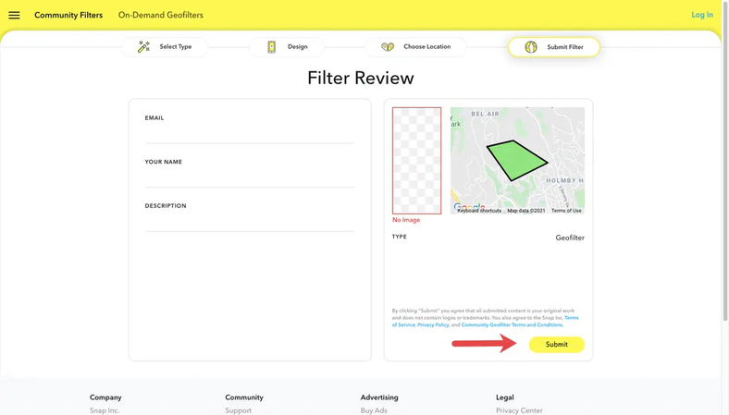Open the Support footer link
Viewport: 729px width, 415px height.
pyautogui.click(x=238, y=410)
